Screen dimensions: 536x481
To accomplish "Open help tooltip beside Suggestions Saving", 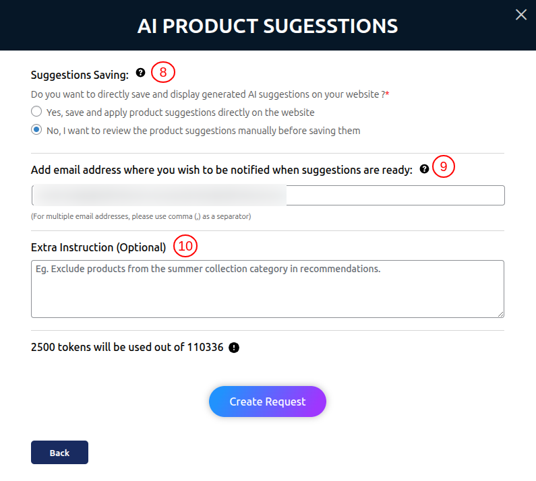I will tap(140, 73).
